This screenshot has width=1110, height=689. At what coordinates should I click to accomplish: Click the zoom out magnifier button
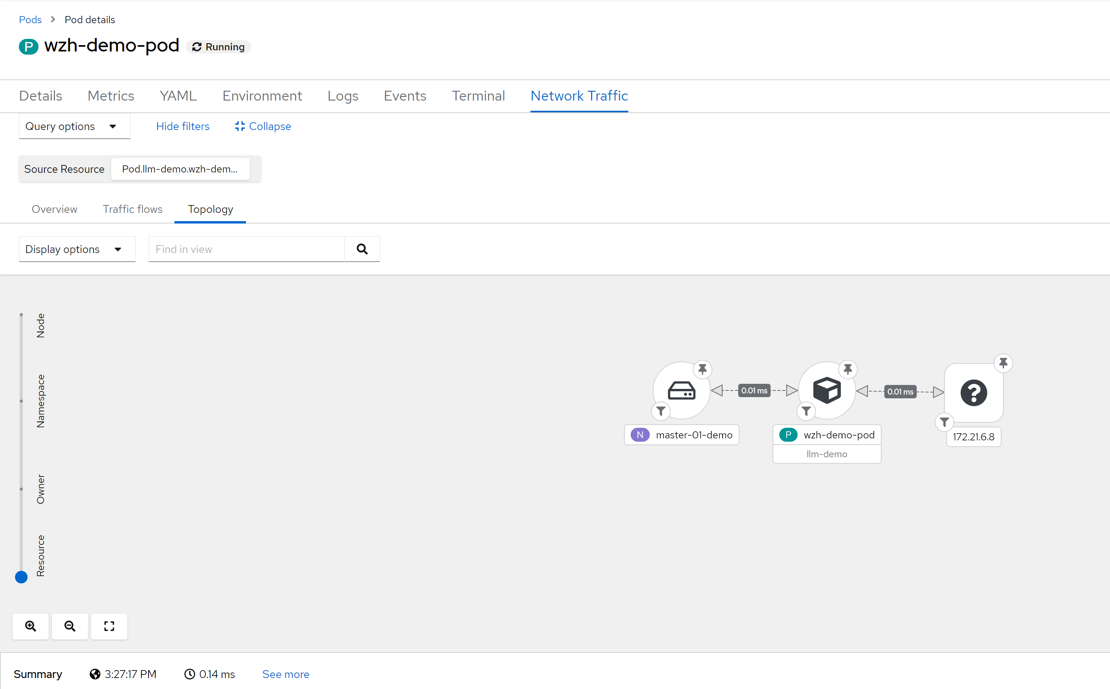(70, 626)
